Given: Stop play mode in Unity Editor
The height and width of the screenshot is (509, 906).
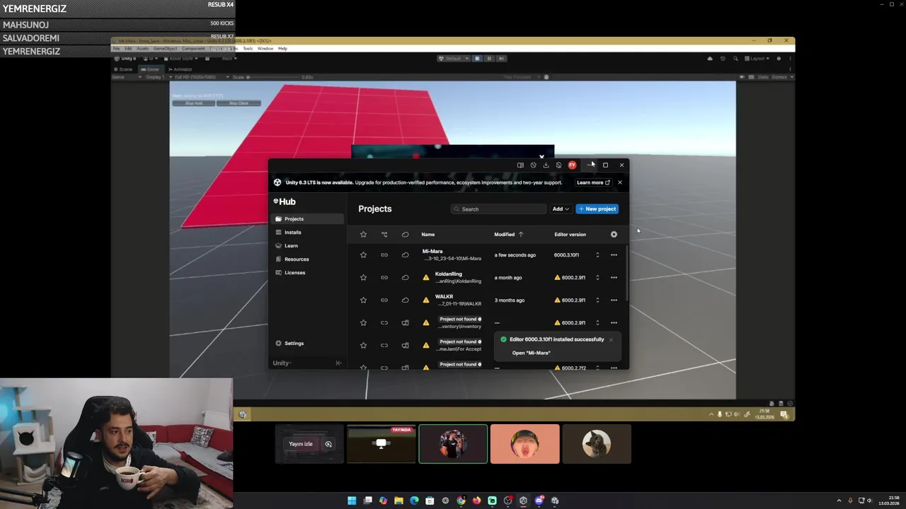Looking at the screenshot, I should point(477,59).
